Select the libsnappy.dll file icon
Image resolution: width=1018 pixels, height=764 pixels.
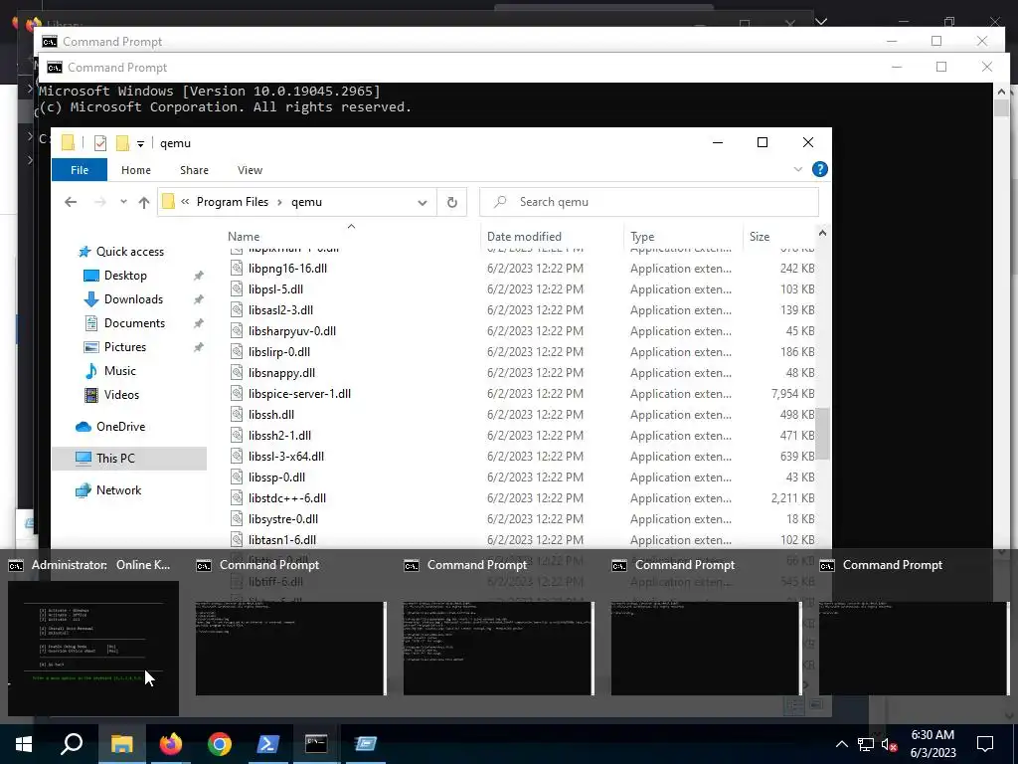237,373
